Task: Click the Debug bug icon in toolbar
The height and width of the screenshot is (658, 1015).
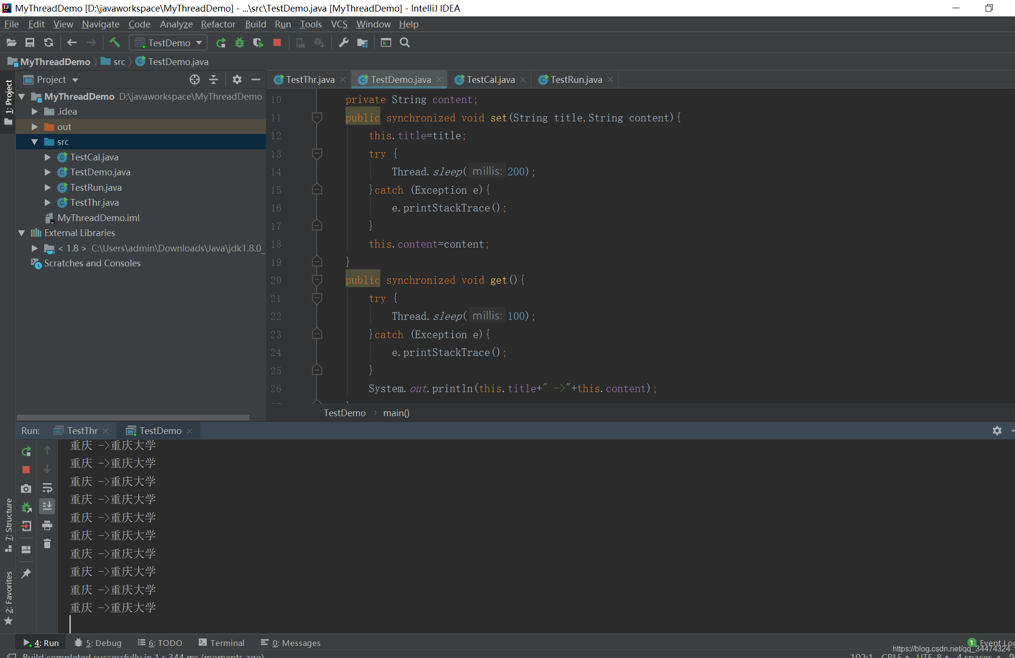Action: coord(239,42)
